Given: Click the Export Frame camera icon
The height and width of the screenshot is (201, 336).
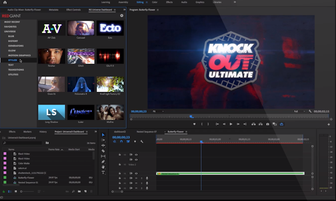Looking at the screenshot, I should 267,124.
